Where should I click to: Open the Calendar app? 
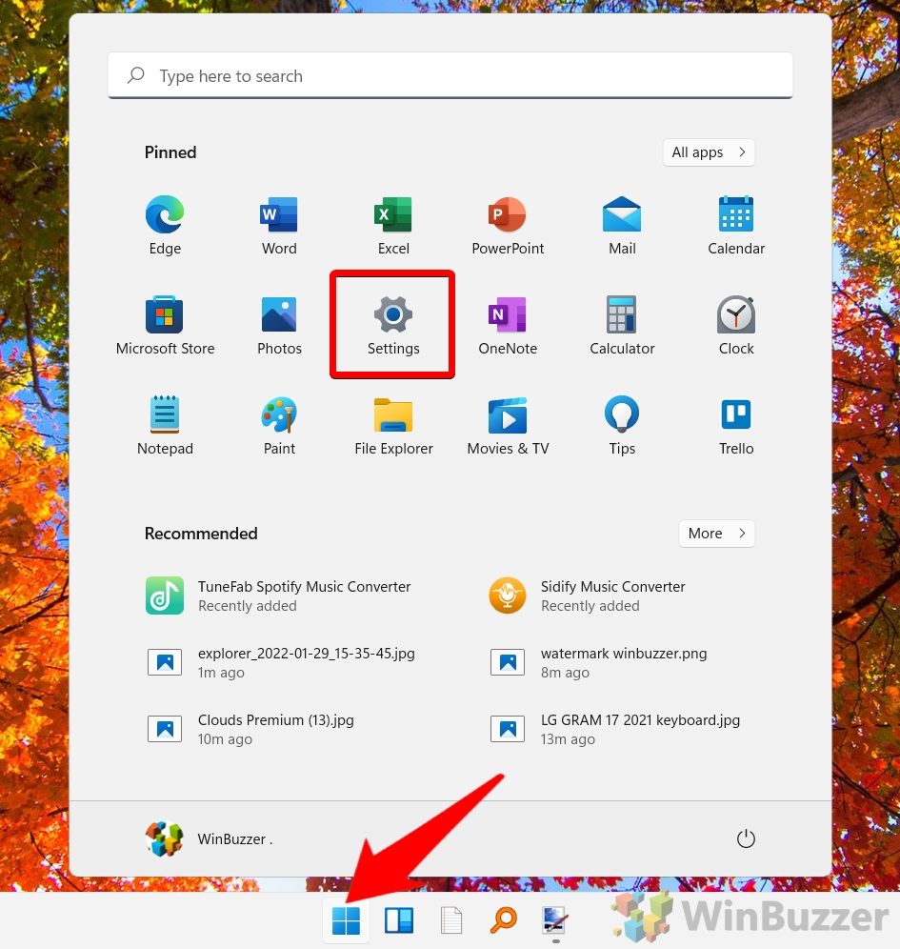[736, 225]
